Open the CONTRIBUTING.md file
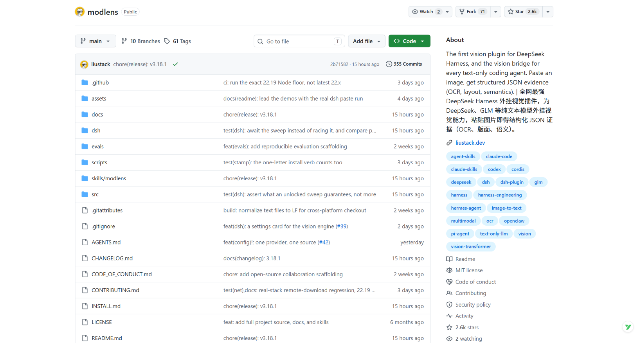The width and height of the screenshot is (641, 343). pyautogui.click(x=115, y=290)
